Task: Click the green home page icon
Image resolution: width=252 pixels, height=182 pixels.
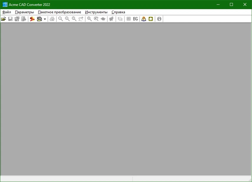Action: (151, 19)
